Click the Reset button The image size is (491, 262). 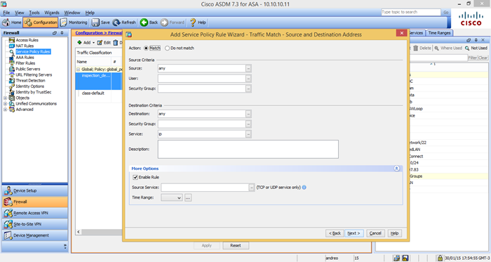pyautogui.click(x=236, y=246)
